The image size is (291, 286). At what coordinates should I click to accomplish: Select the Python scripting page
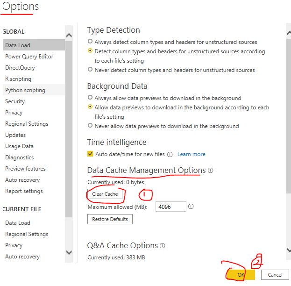point(34,90)
